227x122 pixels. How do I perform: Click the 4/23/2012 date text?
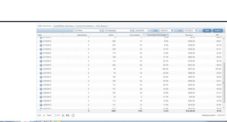click(x=47, y=81)
